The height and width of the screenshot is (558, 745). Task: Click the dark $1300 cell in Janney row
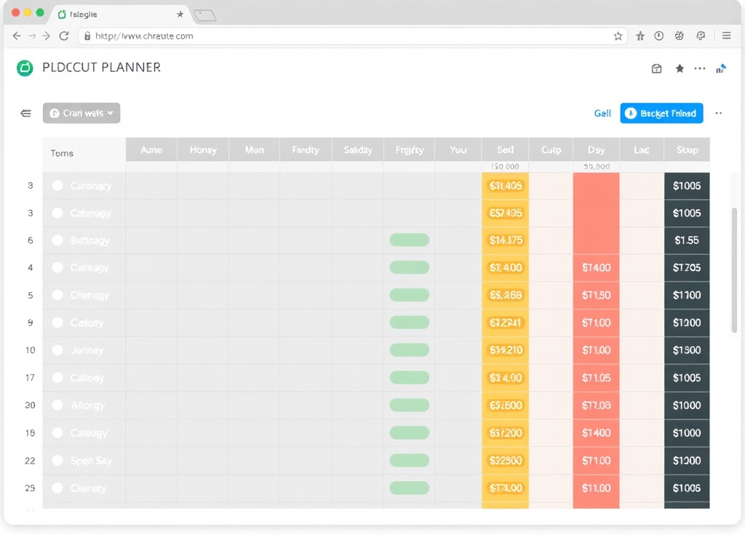pyautogui.click(x=687, y=350)
